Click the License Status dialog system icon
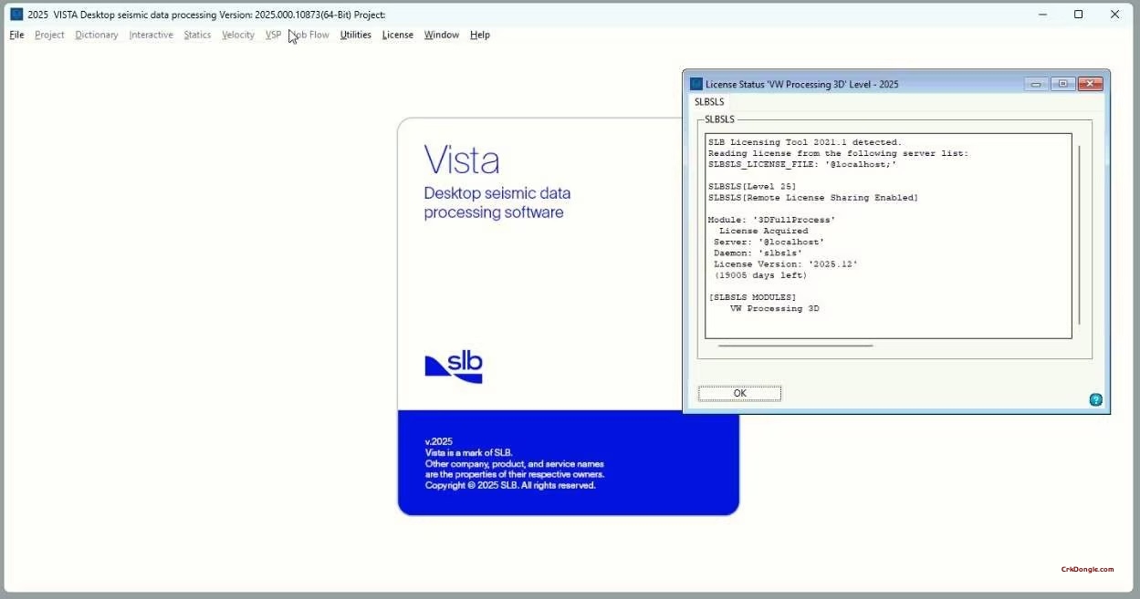 695,83
